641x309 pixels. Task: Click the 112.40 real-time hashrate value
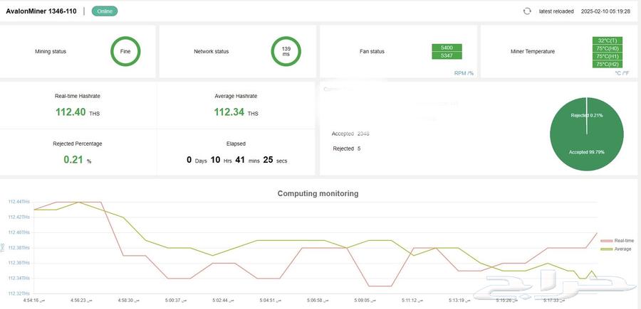[71, 112]
